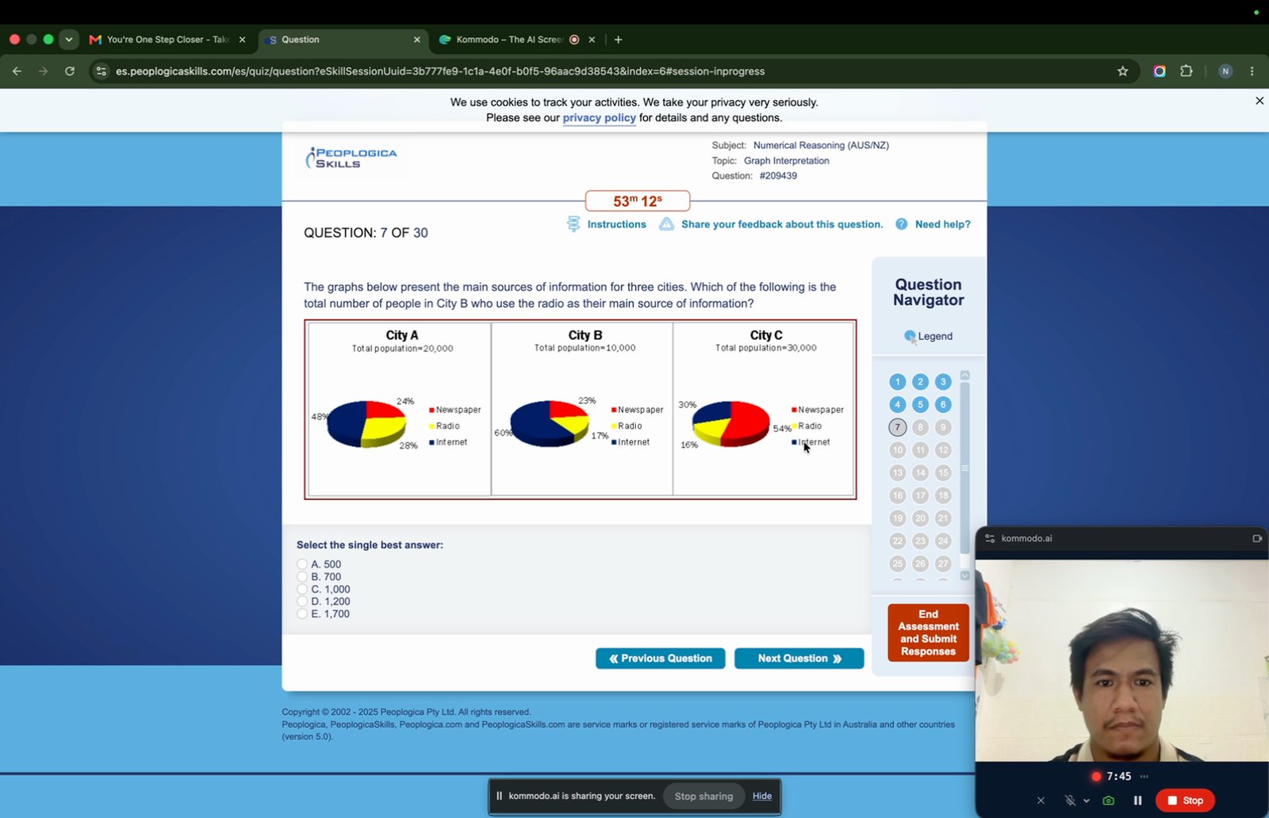1269x818 pixels.
Task: Dismiss the cookie notice banner
Action: [1259, 101]
